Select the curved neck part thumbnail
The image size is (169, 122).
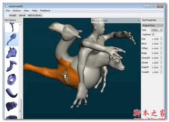[12, 66]
